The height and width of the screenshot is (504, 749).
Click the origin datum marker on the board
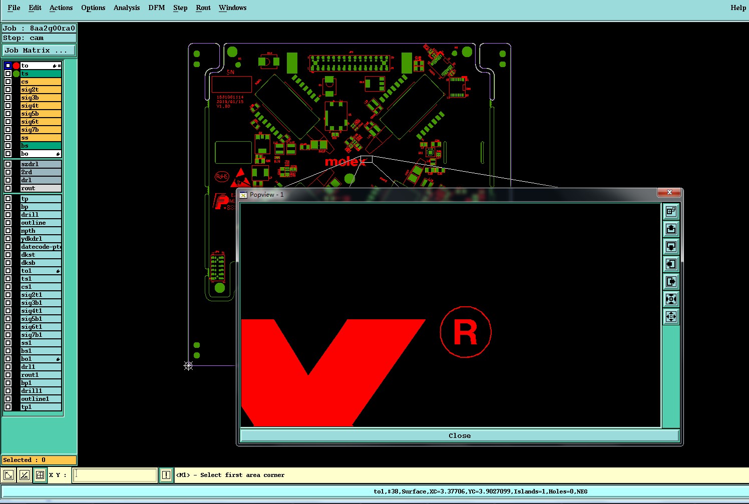tap(188, 366)
